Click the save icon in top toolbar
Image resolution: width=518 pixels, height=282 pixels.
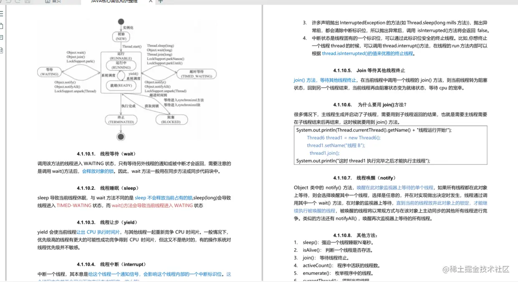click(27, 1)
